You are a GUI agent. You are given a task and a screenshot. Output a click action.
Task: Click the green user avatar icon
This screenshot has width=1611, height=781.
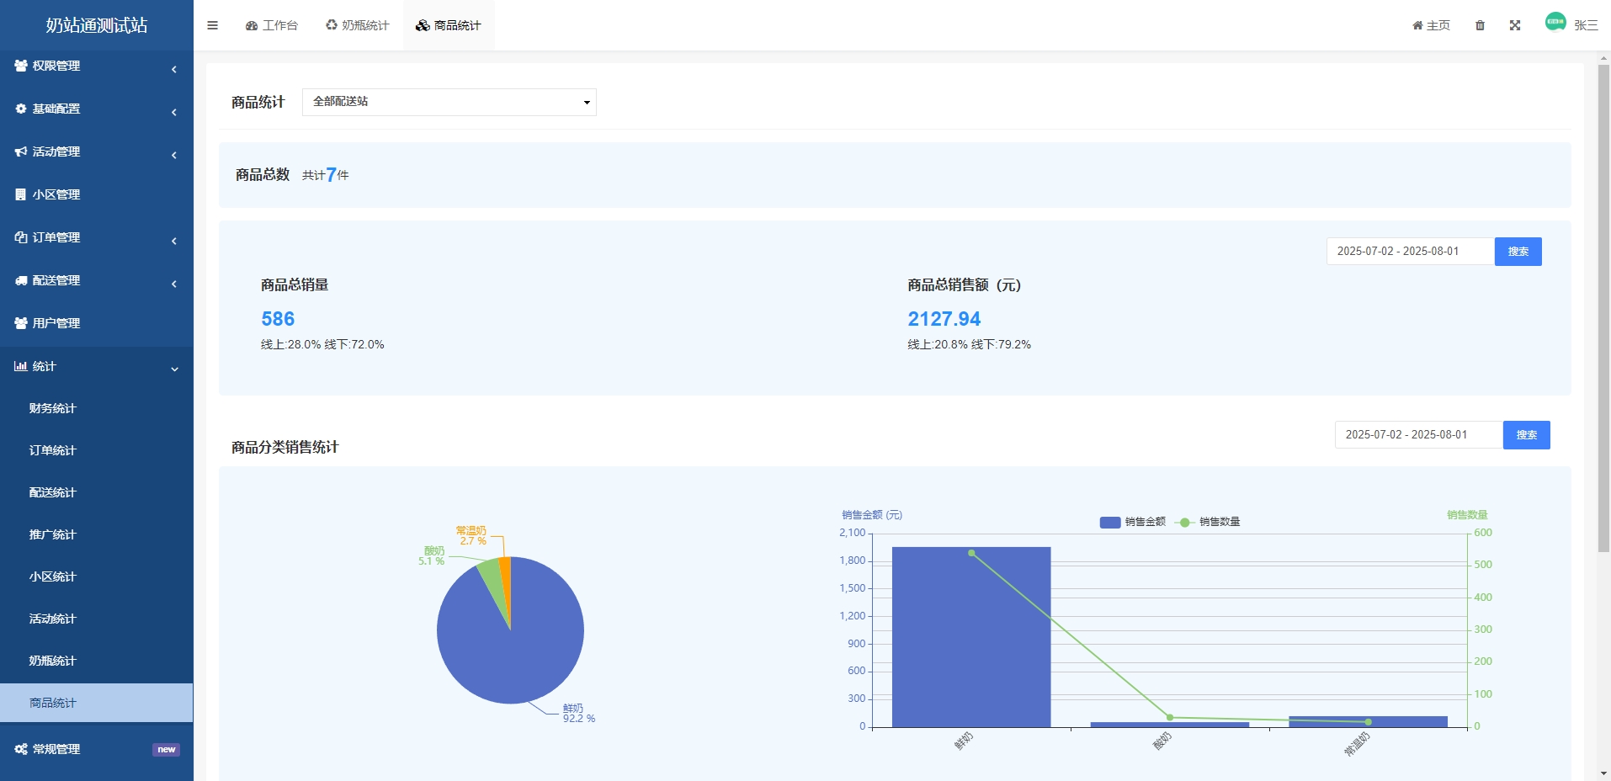pyautogui.click(x=1555, y=22)
